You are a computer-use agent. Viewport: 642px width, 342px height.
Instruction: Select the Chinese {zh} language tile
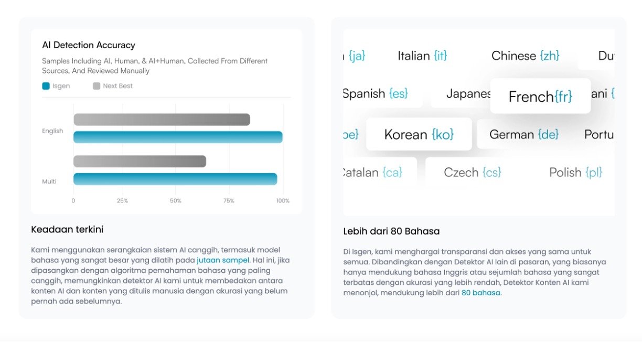pyautogui.click(x=525, y=56)
